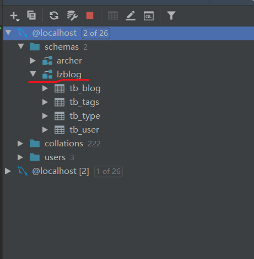
Task: Select the schemas folder row
Action: tap(128, 47)
